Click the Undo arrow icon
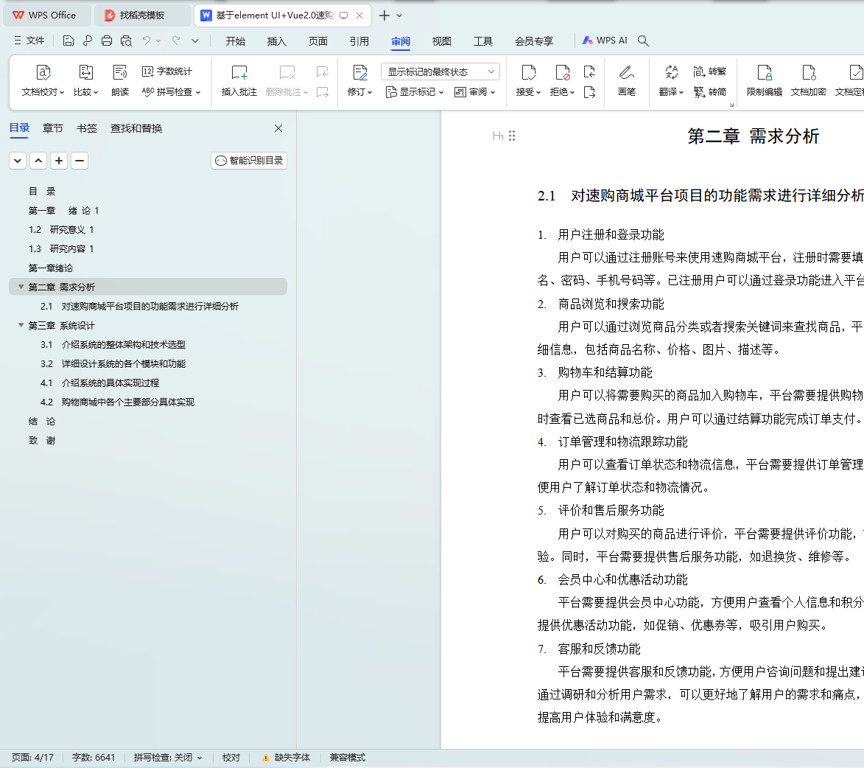Image resolution: width=864 pixels, height=768 pixels. [147, 41]
